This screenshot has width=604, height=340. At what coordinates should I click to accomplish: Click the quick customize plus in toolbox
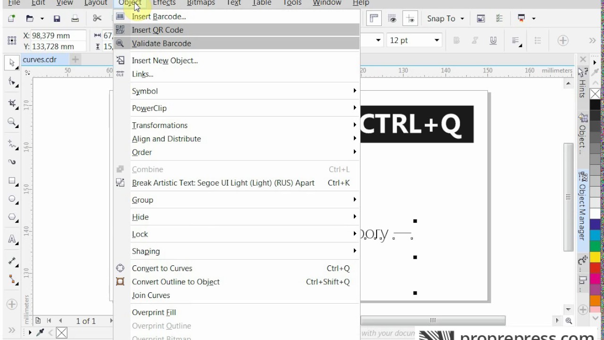(x=12, y=304)
